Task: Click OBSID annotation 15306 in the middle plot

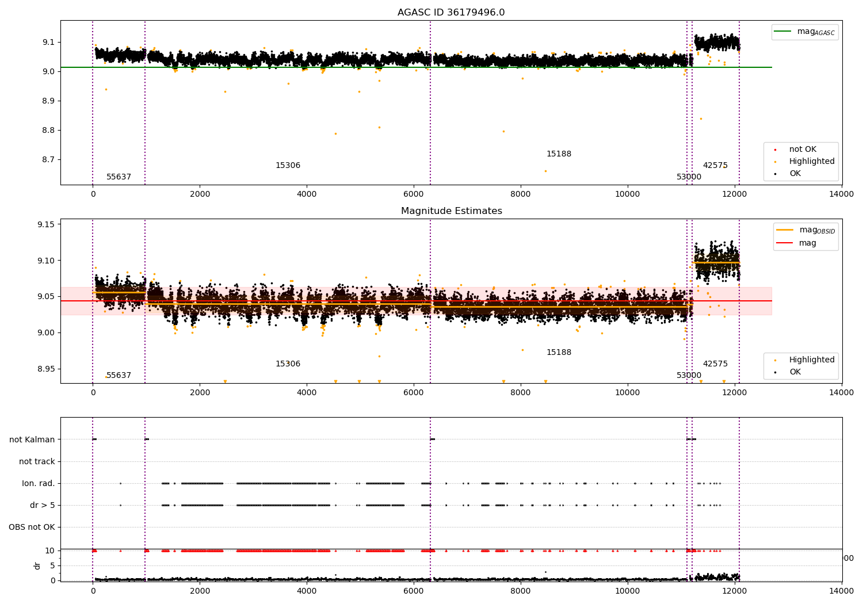Action: coord(288,364)
